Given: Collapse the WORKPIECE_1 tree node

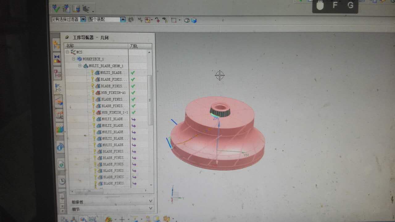Looking at the screenshot, I should tap(74, 59).
